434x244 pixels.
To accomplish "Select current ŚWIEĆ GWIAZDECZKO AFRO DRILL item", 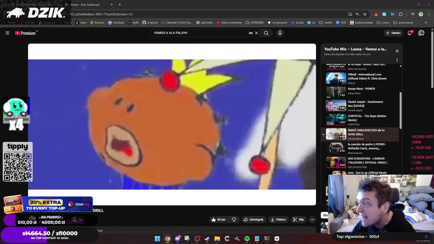I will (360, 134).
